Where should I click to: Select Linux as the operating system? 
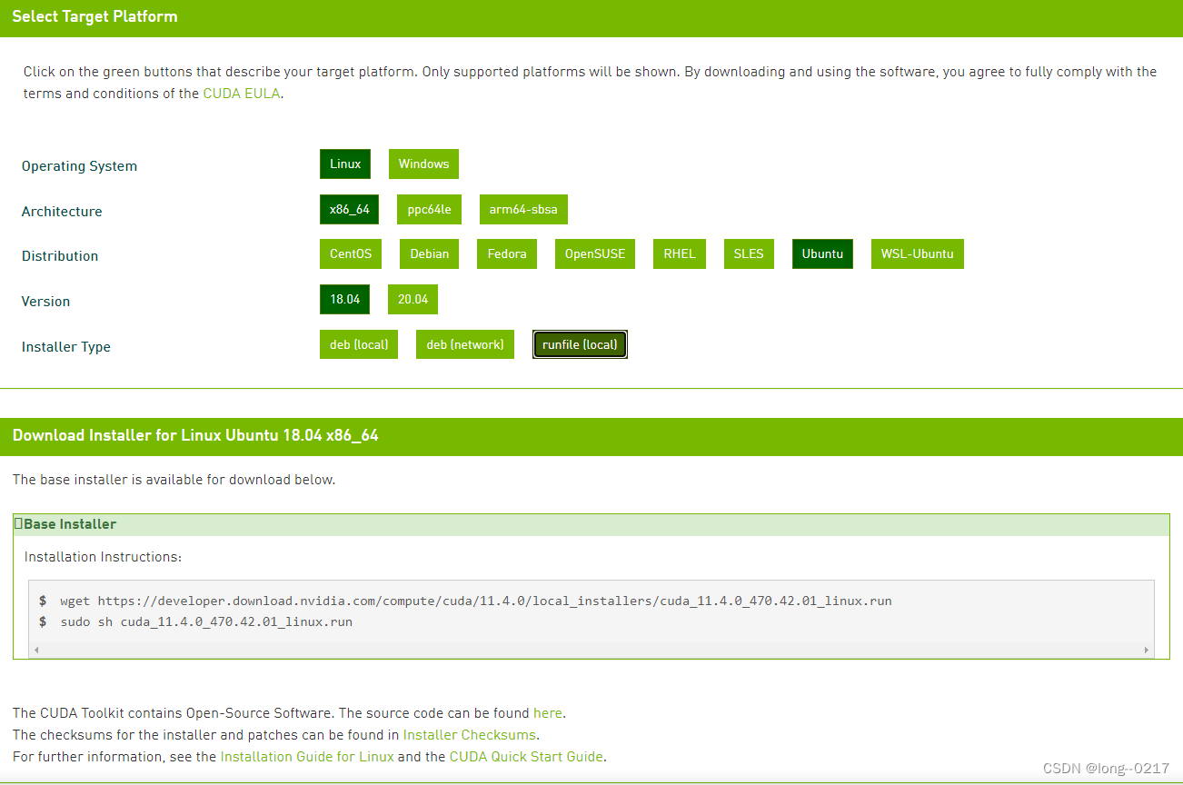345,164
